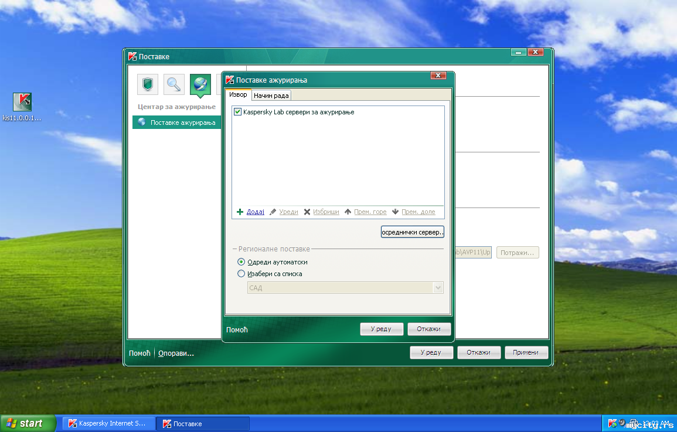Click Откажи in Поставке window
The height and width of the screenshot is (432, 677).
(479, 353)
